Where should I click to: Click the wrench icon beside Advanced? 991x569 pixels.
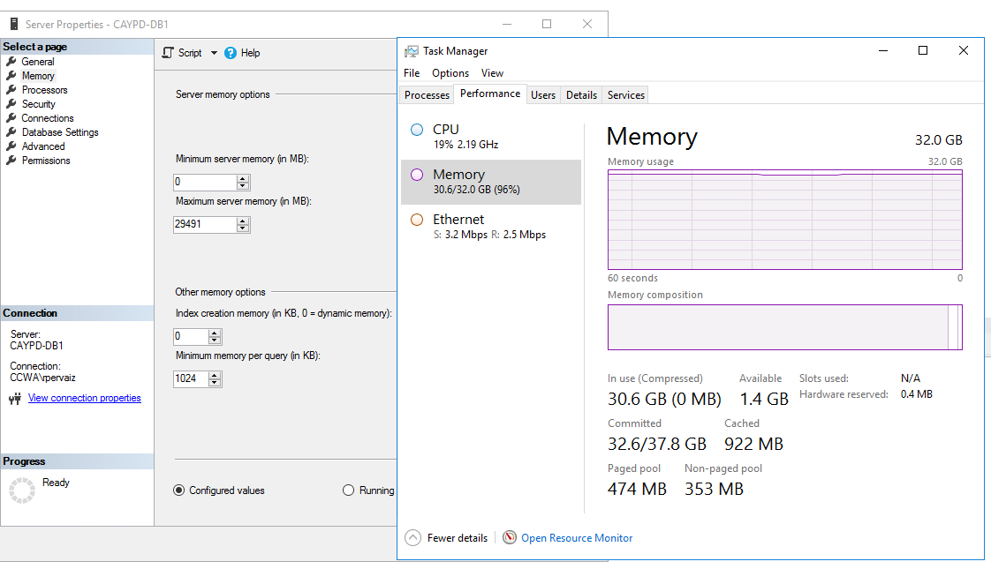pos(11,146)
